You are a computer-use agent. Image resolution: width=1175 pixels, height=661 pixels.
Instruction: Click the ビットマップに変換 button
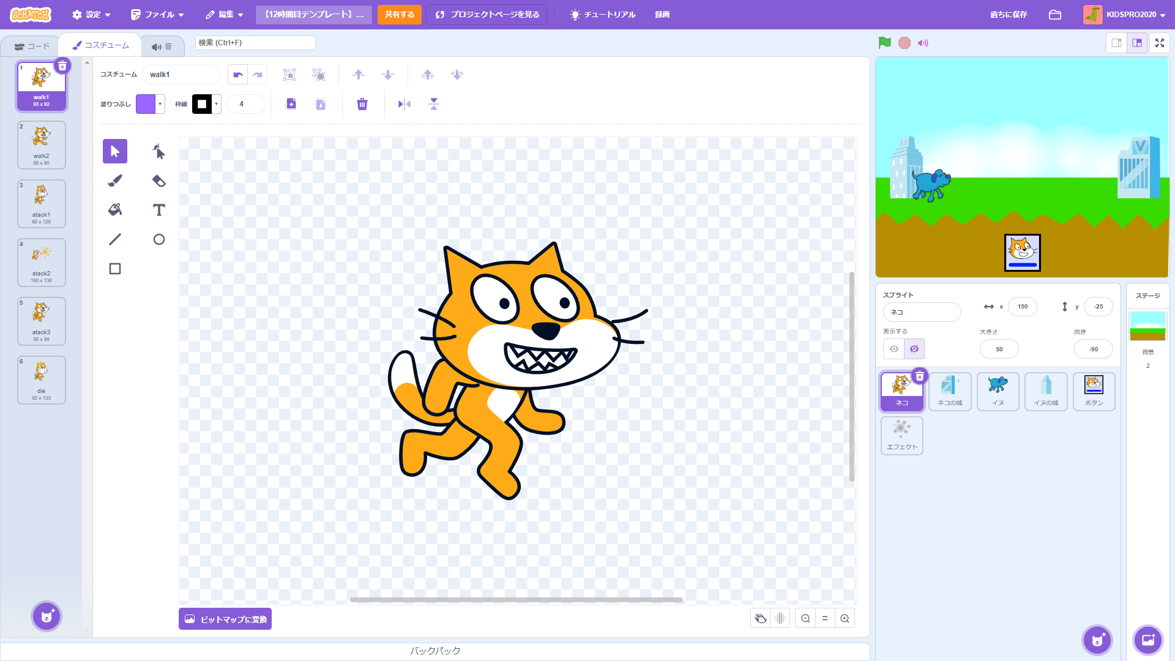click(x=225, y=619)
